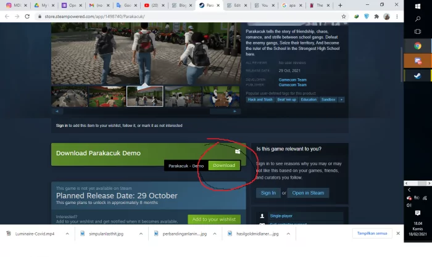Click the address bar URL field

(188, 17)
